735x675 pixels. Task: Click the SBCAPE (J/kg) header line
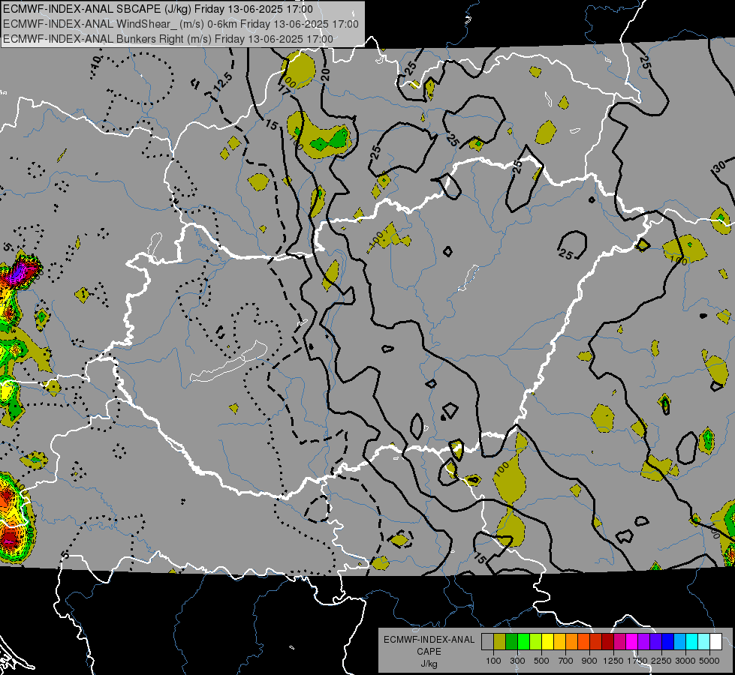(158, 9)
